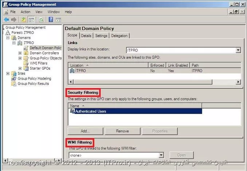
Task: Expand the Starter GPOs node
Action: (20, 68)
